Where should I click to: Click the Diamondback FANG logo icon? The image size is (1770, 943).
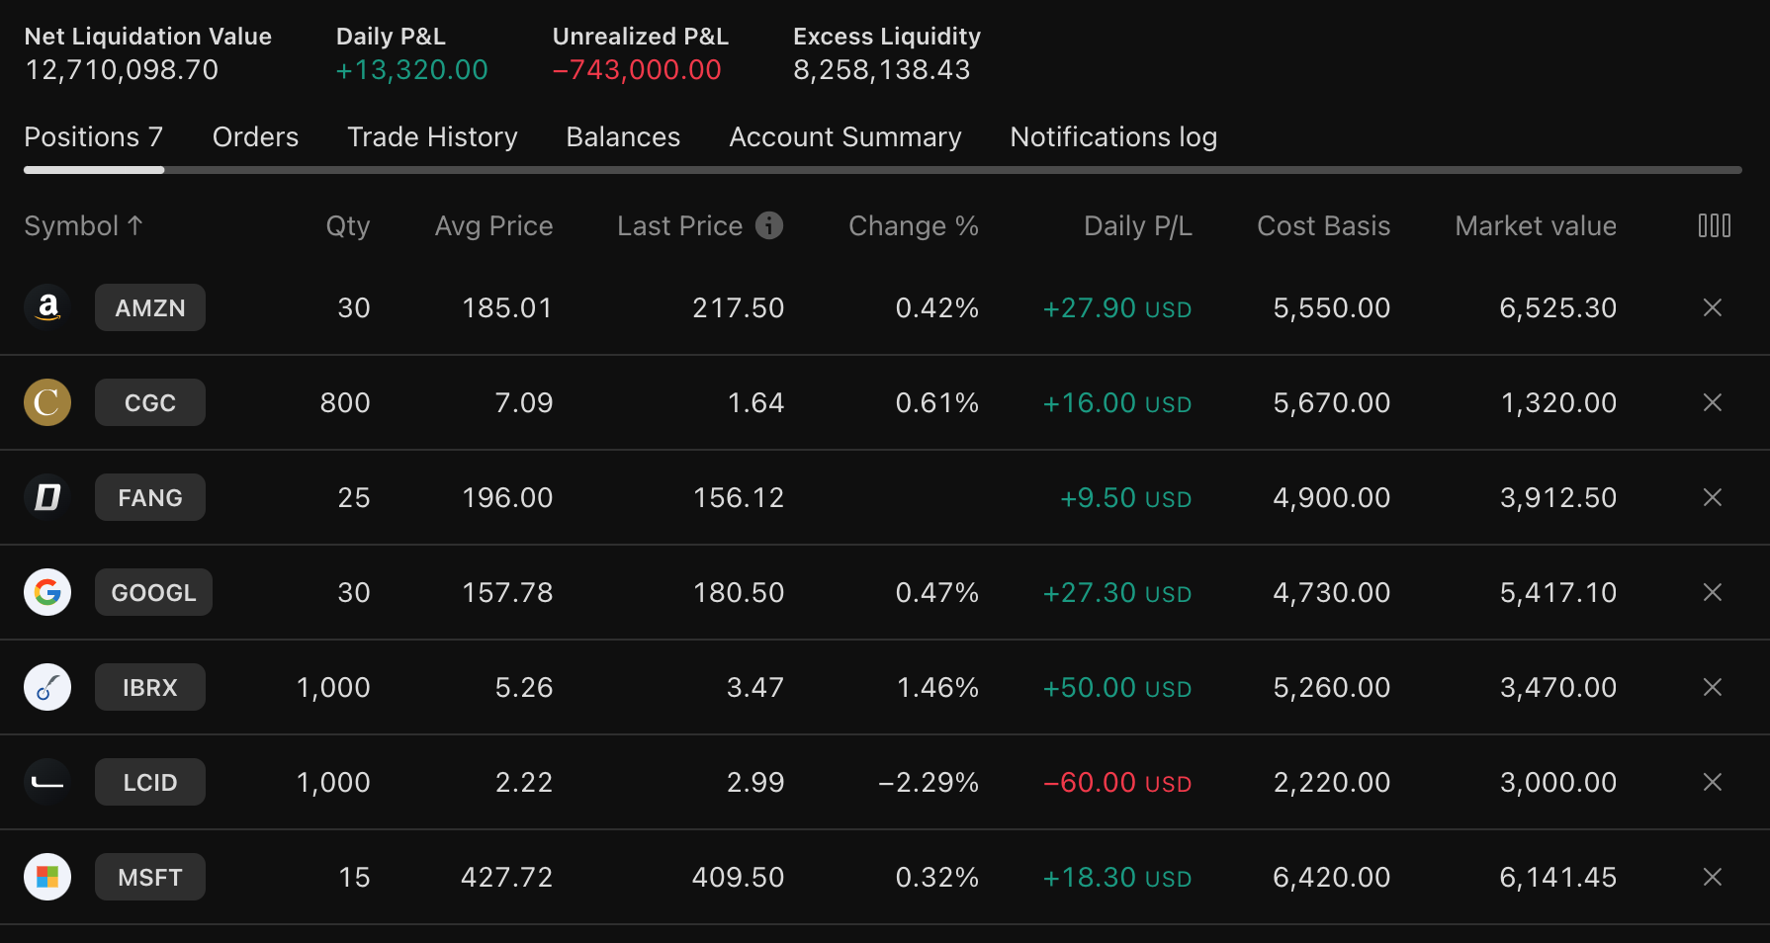(x=46, y=497)
